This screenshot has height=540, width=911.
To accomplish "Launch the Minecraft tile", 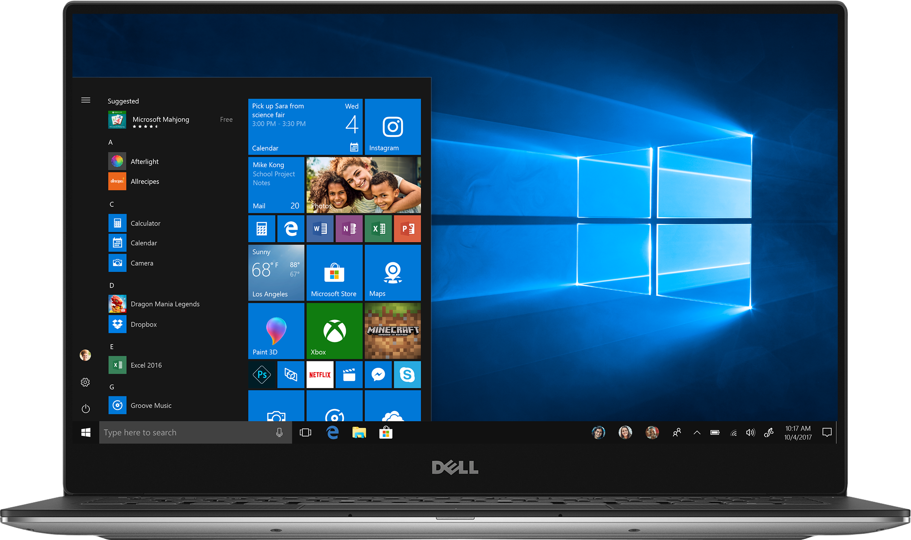I will (393, 331).
